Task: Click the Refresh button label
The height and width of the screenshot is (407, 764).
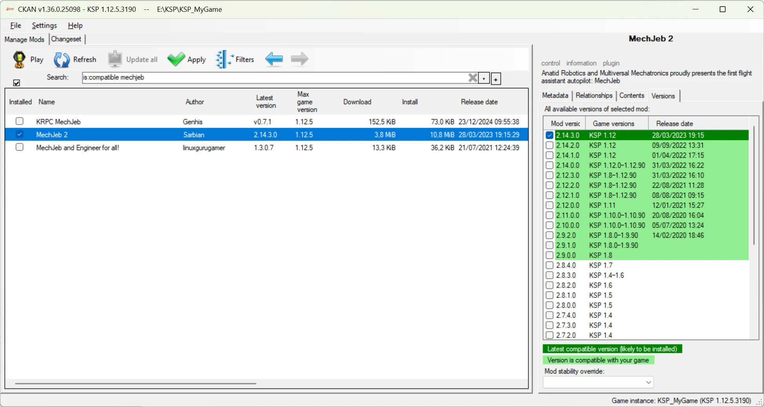Action: (85, 60)
